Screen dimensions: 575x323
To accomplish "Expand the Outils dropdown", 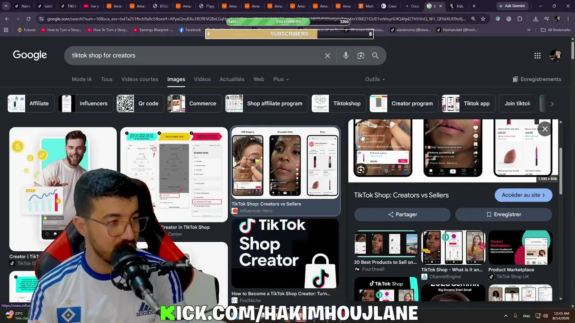I will 375,79.
